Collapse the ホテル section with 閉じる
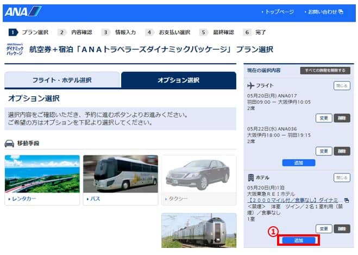 pos(341,177)
